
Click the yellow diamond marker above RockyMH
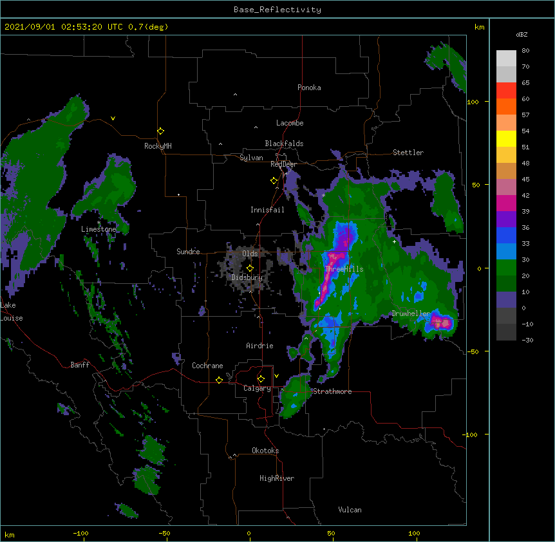click(x=160, y=131)
